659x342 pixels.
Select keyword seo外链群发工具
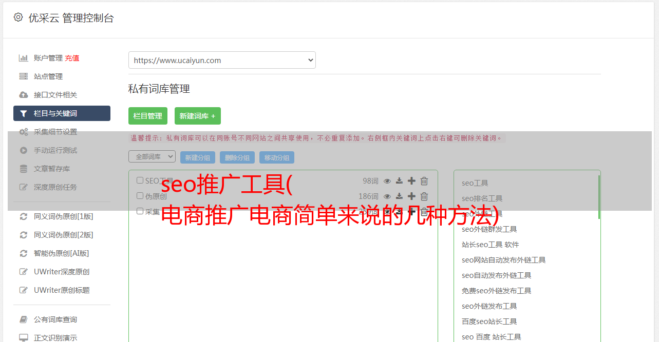point(489,229)
